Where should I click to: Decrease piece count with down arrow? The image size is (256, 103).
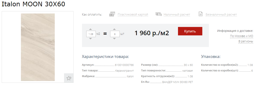[114, 39]
